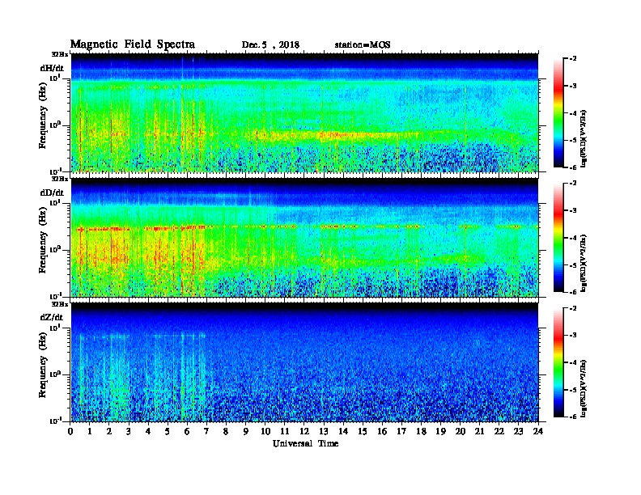Click hour "24" on the Universal Time axis

tap(538, 431)
